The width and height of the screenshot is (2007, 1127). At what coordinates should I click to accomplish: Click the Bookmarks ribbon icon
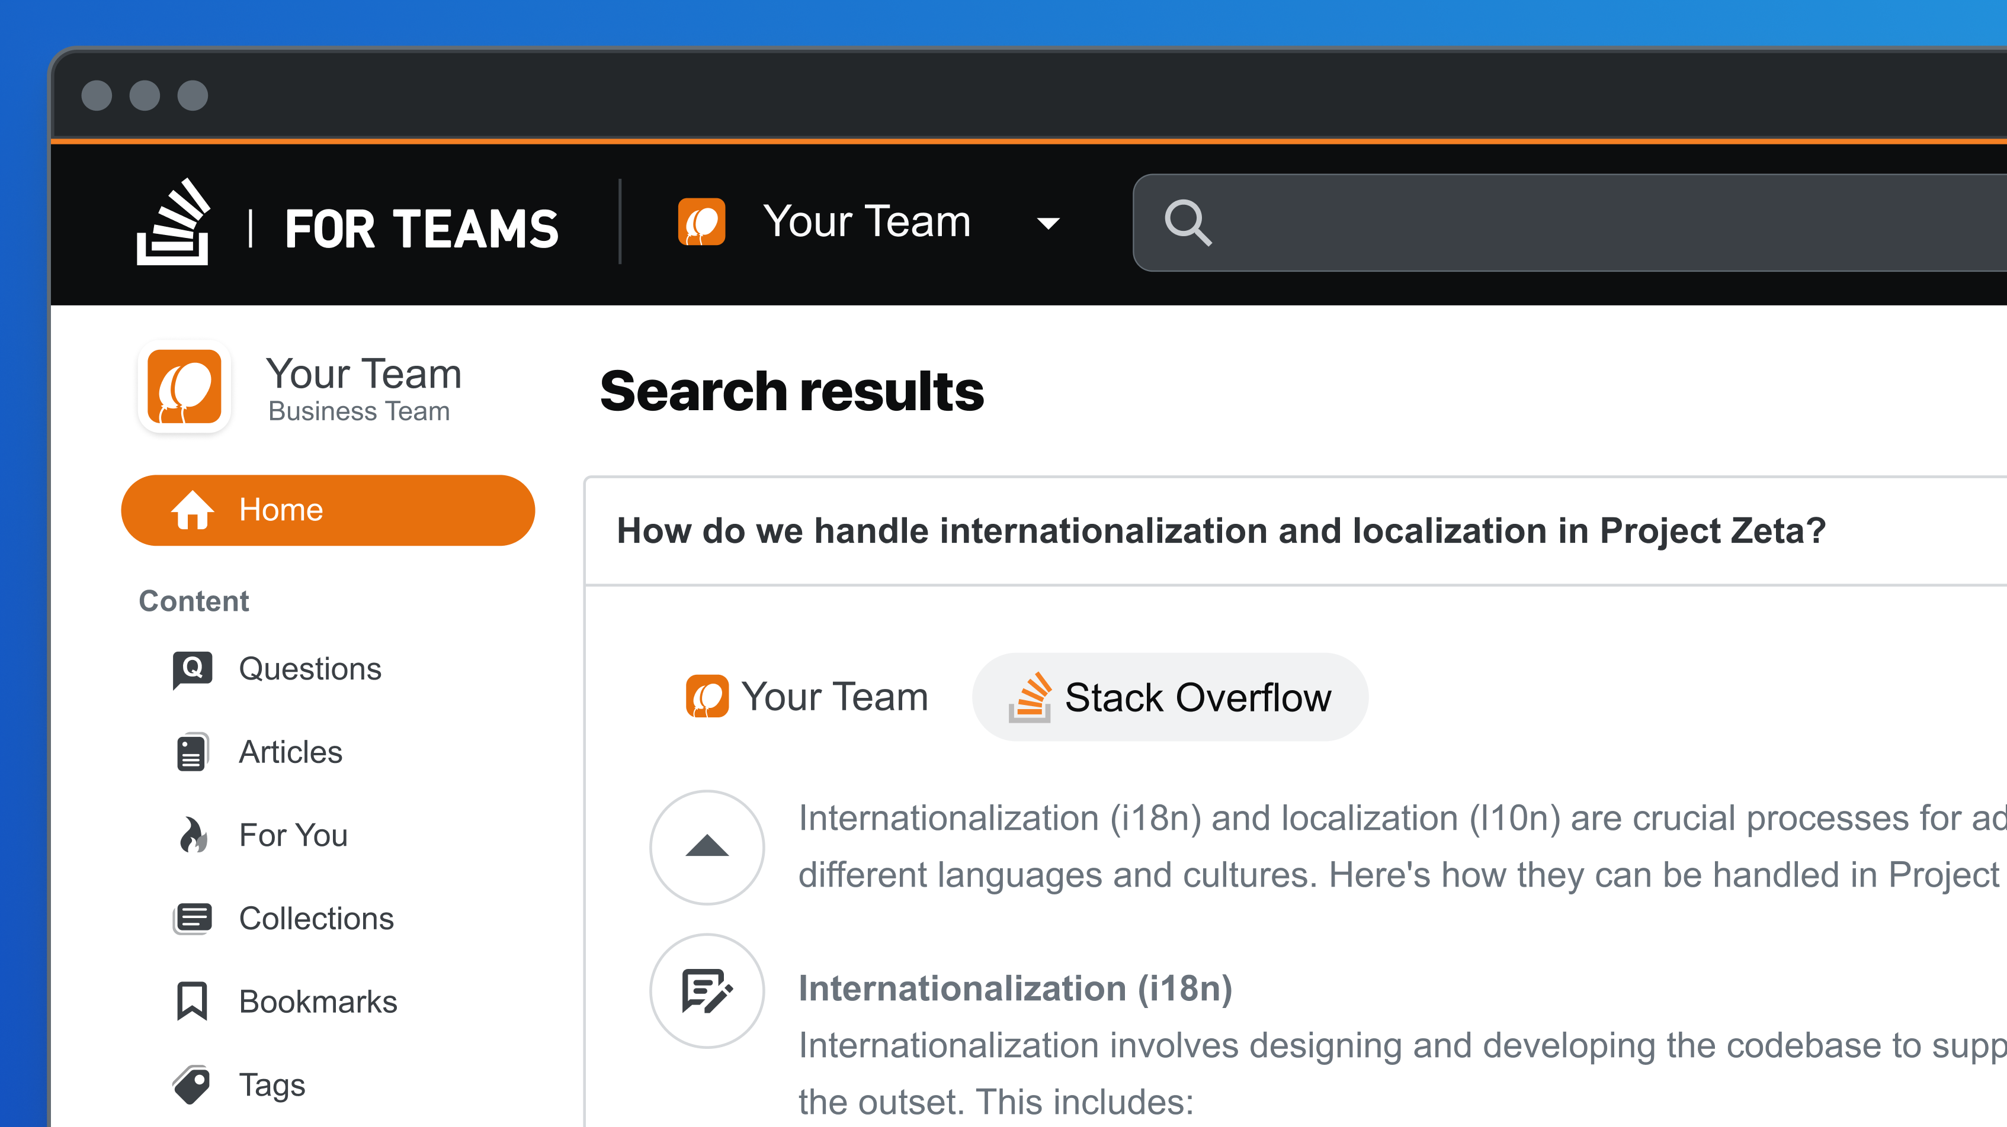[x=193, y=1001]
